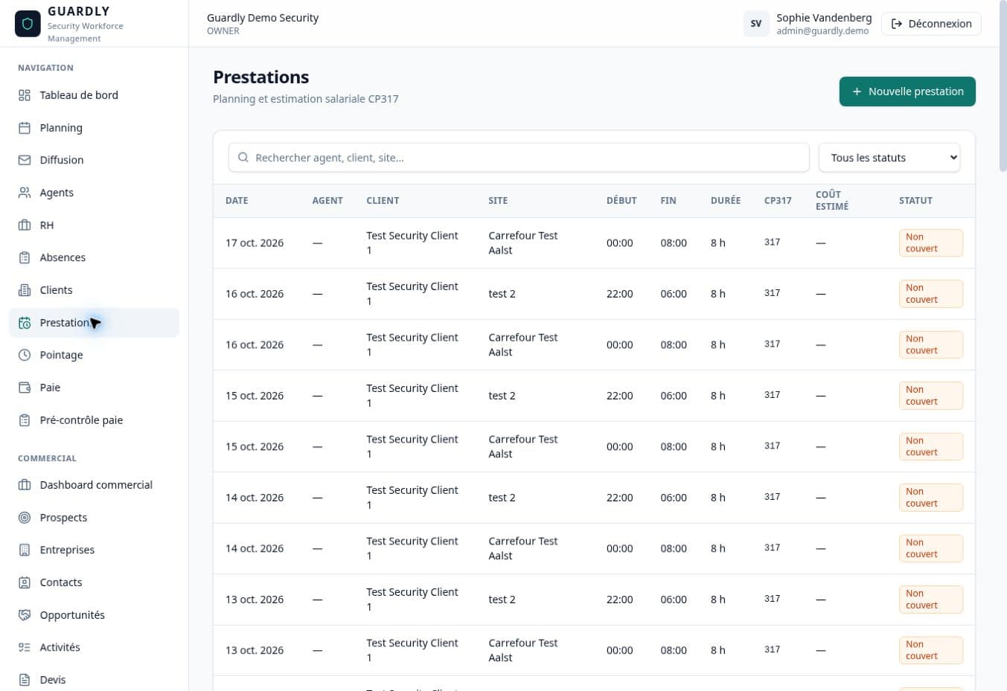Open the Pointage menu item
Viewport: 1007px width, 691px height.
94,355
